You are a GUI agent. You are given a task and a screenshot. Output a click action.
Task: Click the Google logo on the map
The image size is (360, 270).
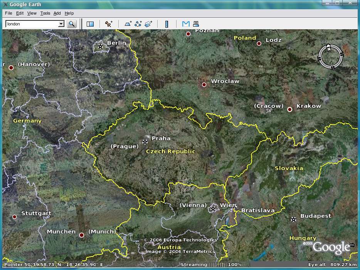[x=331, y=247]
